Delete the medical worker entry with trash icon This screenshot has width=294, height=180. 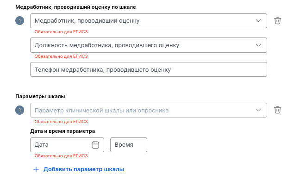pos(277,21)
